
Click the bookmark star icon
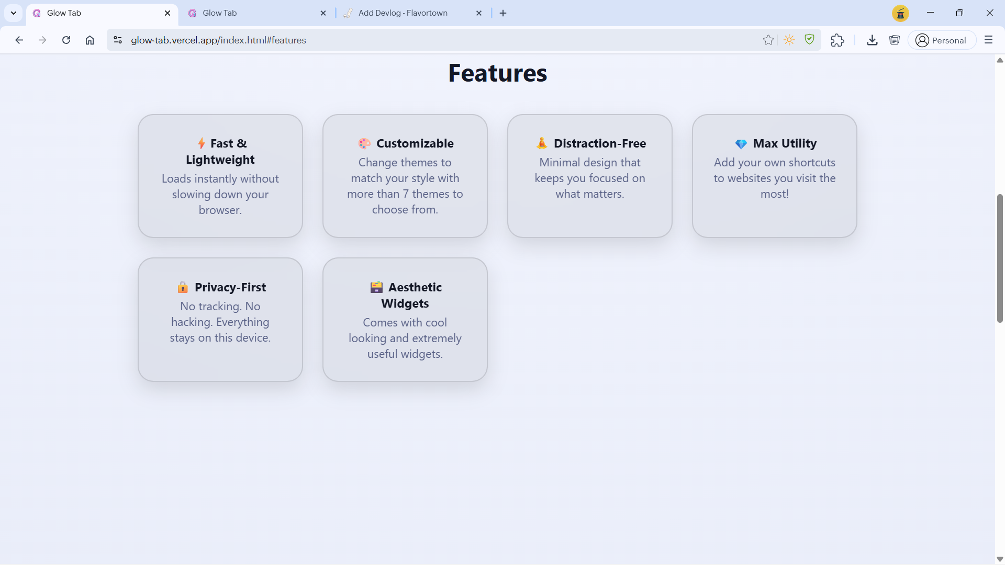pos(768,40)
